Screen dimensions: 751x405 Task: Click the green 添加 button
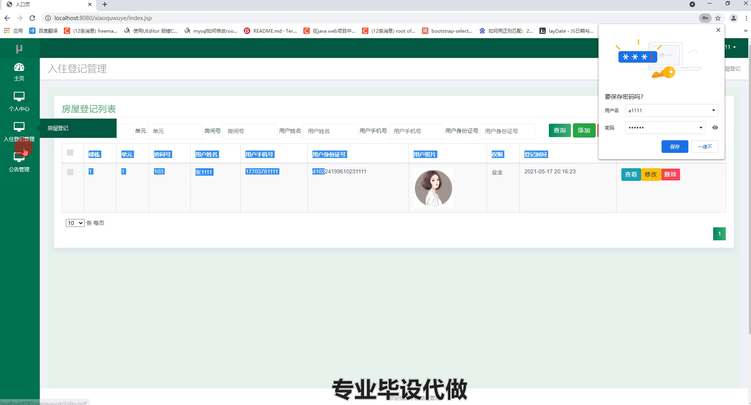584,130
